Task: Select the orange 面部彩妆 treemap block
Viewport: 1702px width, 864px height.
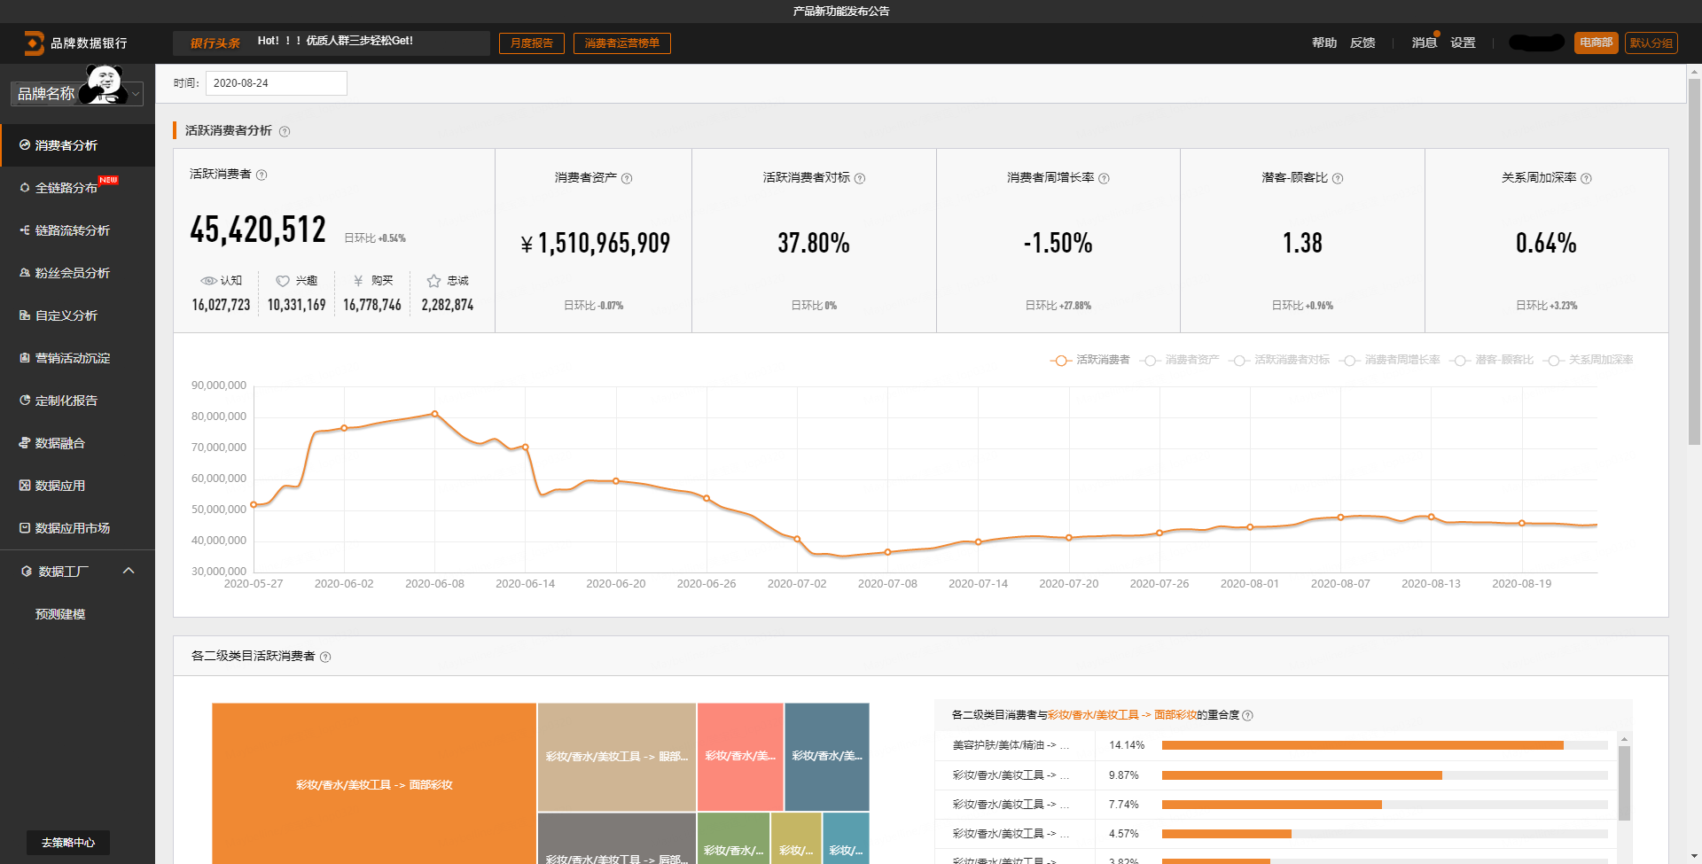Action: [x=374, y=783]
